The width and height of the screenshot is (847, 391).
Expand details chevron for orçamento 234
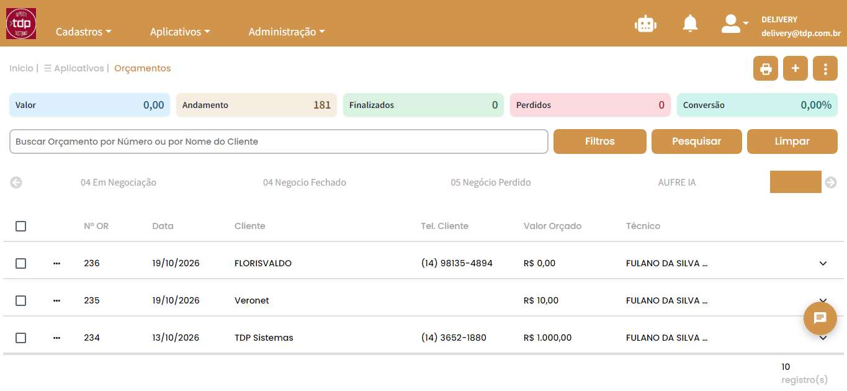[x=823, y=338]
